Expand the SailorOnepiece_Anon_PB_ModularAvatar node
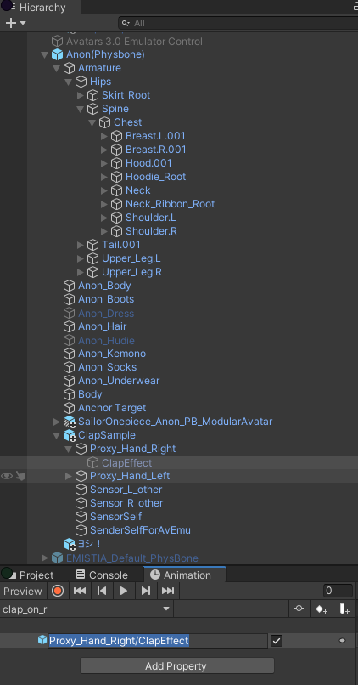The height and width of the screenshot is (685, 358). (x=56, y=422)
